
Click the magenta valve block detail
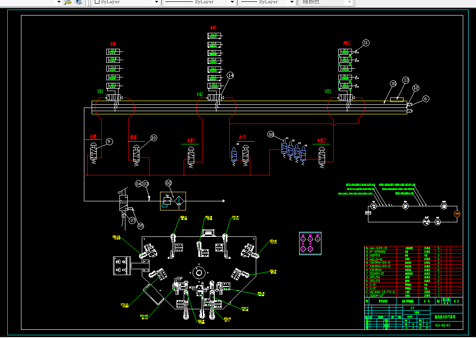pyautogui.click(x=310, y=243)
